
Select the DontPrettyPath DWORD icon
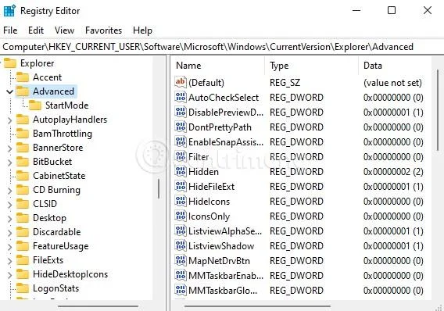coord(181,127)
